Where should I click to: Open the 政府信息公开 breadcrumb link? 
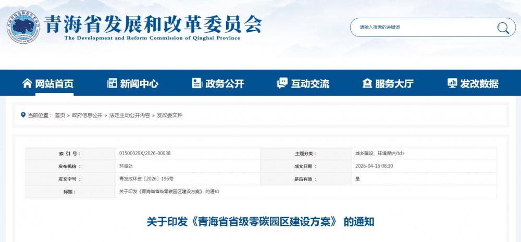click(87, 116)
